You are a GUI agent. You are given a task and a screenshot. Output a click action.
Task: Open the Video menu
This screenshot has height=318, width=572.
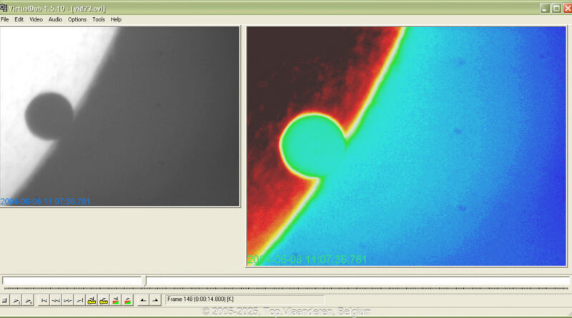coord(36,20)
